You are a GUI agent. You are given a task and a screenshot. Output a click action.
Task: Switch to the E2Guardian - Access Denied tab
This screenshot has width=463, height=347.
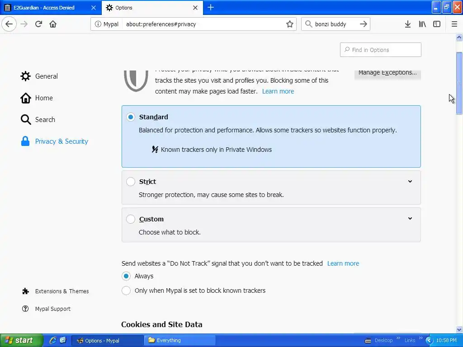51,8
